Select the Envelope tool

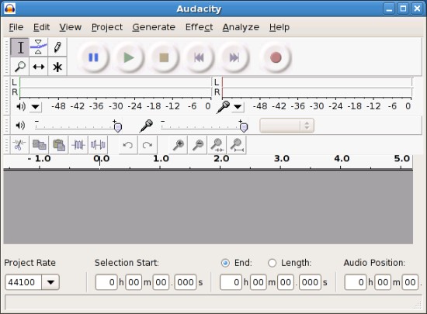click(x=38, y=47)
